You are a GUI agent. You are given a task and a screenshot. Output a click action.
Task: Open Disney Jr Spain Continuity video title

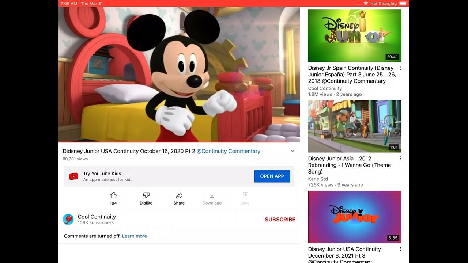click(352, 75)
